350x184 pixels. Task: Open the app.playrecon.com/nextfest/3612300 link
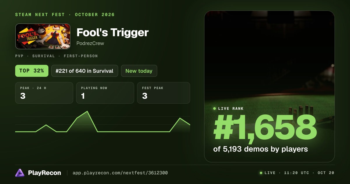click(120, 173)
